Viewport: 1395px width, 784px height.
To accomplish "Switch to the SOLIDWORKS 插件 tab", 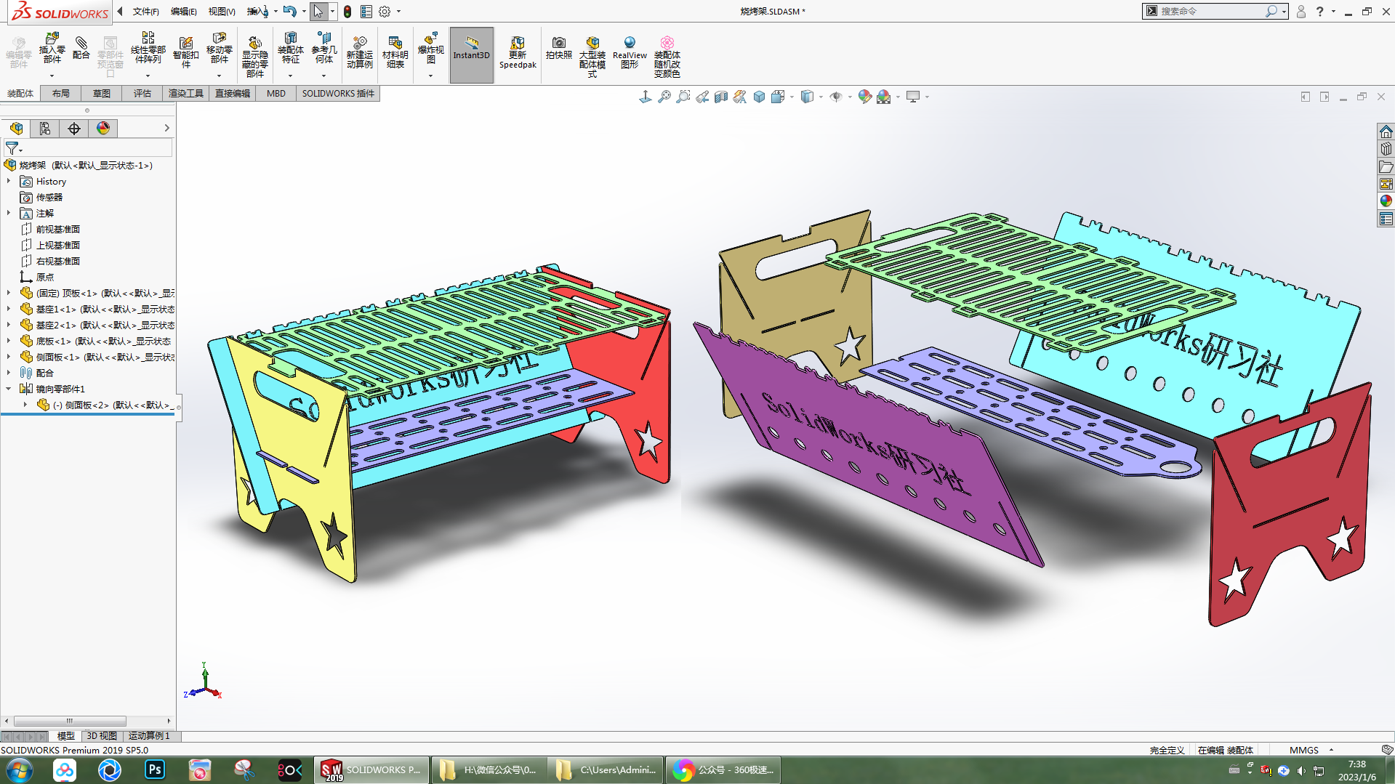I will coord(338,93).
